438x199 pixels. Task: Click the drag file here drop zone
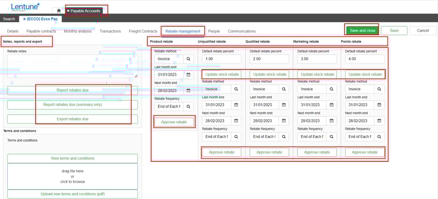(x=72, y=177)
